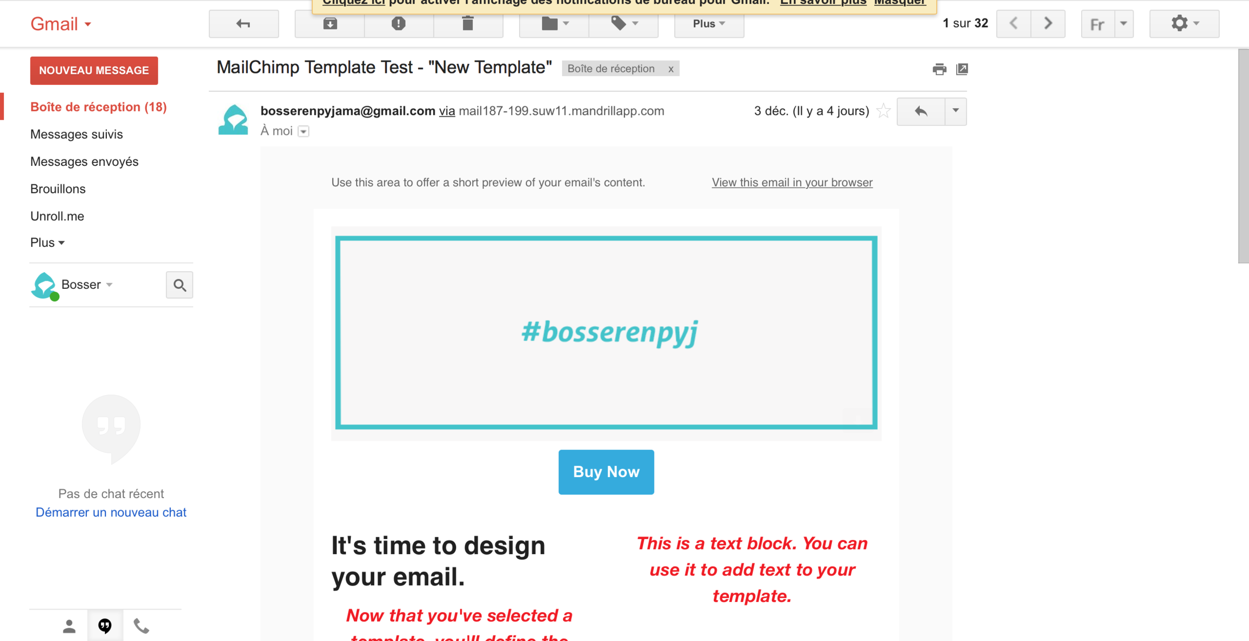Star this MailChimp message

click(883, 111)
